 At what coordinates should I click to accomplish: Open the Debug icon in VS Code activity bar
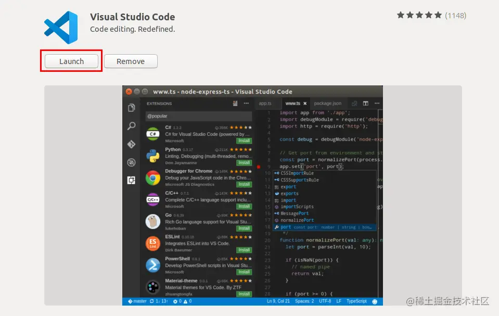132,162
